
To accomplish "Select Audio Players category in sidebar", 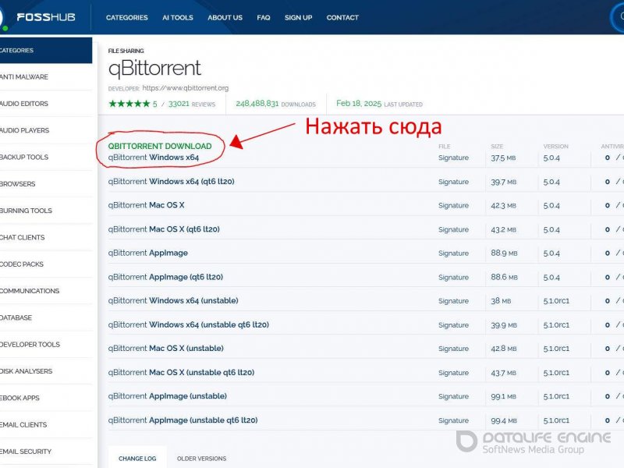I will click(25, 130).
